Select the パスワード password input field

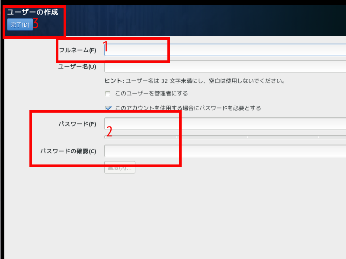pos(225,124)
